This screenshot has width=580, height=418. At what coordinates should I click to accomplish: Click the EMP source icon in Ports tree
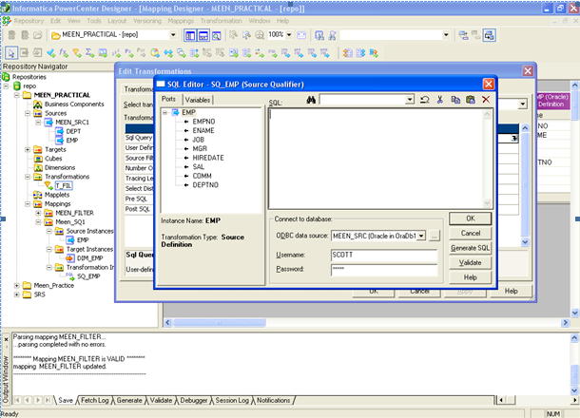point(175,112)
